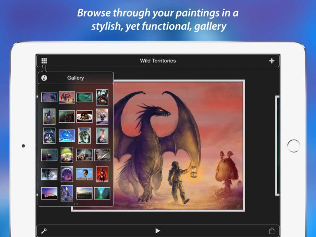Viewport: 316px width, 237px height.
Task: Select the purple jellyfish cave thumbnail
Action: pos(67,175)
